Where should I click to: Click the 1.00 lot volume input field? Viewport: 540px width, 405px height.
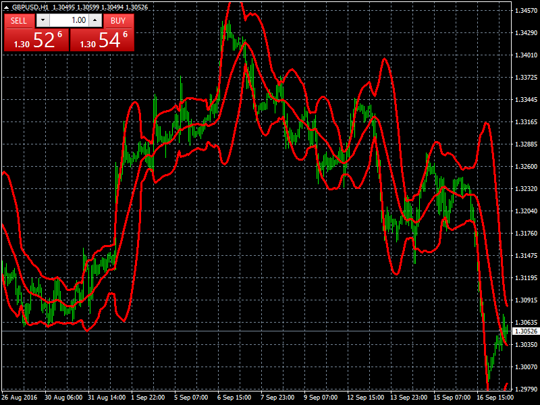[x=69, y=20]
